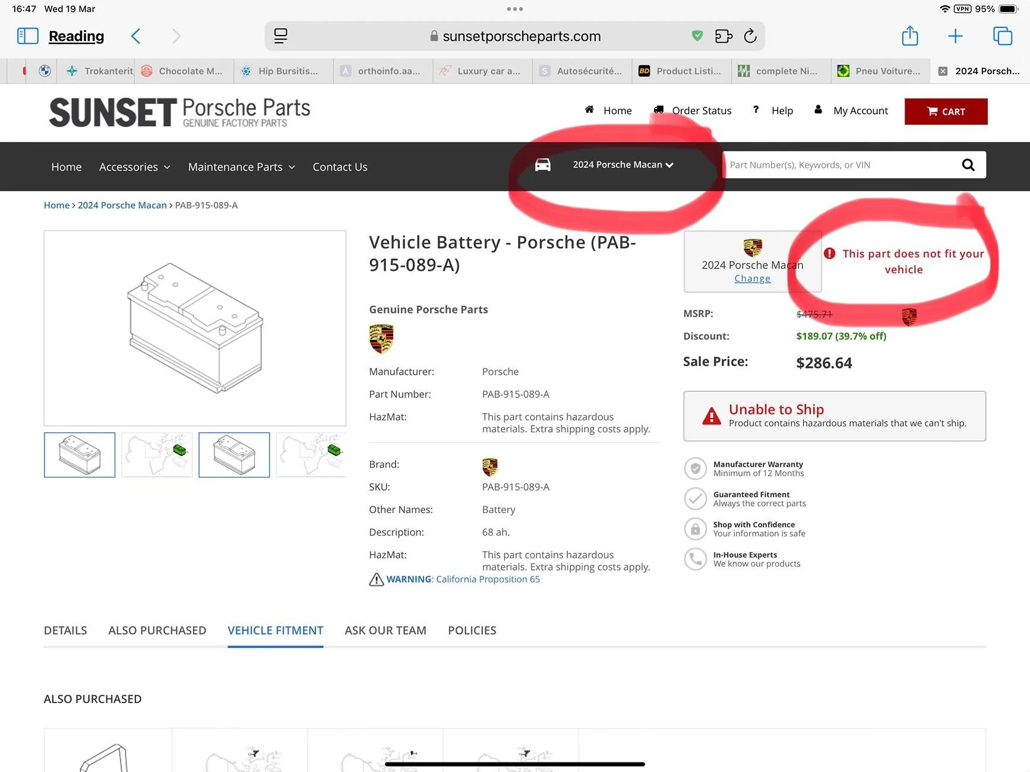Expand the Maintenance Parts dropdown
Viewport: 1030px width, 772px height.
[x=241, y=167]
